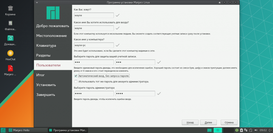Enable same password for administrator account

point(76,82)
